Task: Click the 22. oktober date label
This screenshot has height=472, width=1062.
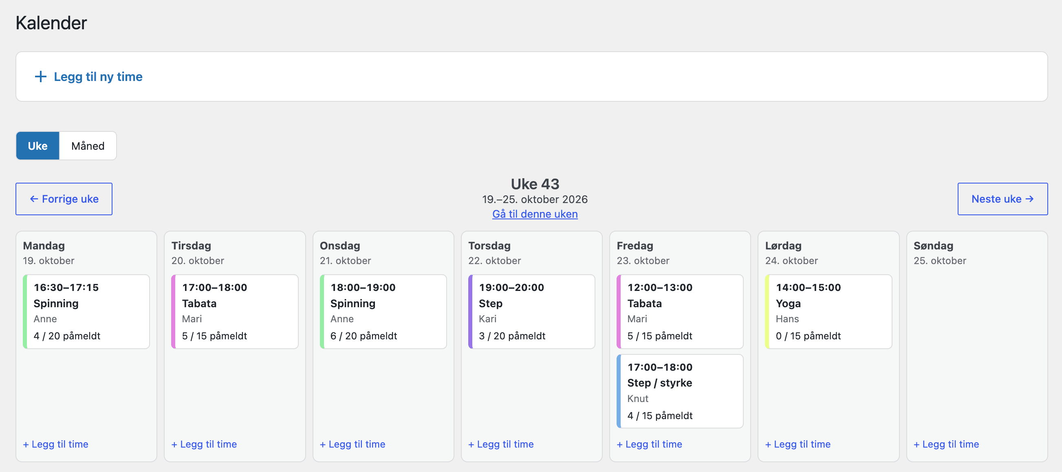Action: click(x=494, y=260)
